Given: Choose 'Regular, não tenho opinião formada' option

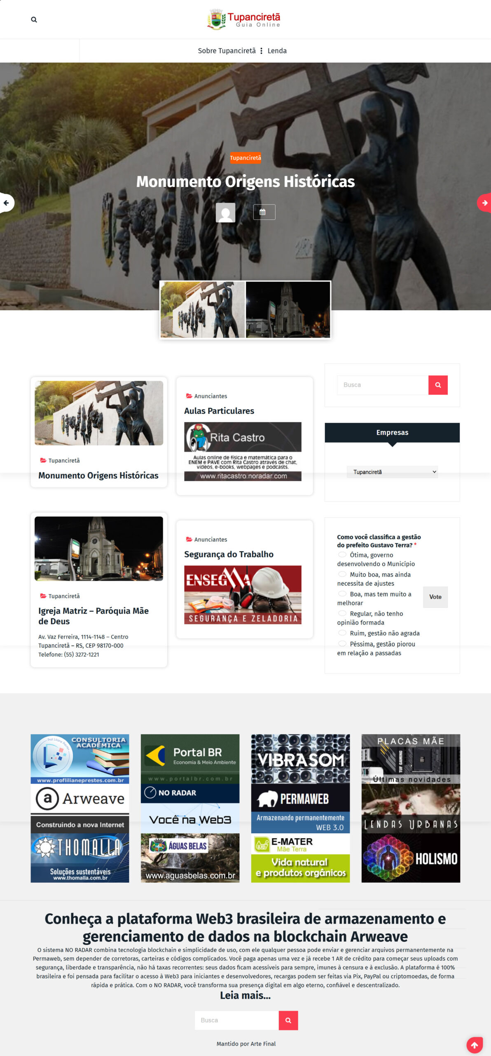Looking at the screenshot, I should point(342,613).
